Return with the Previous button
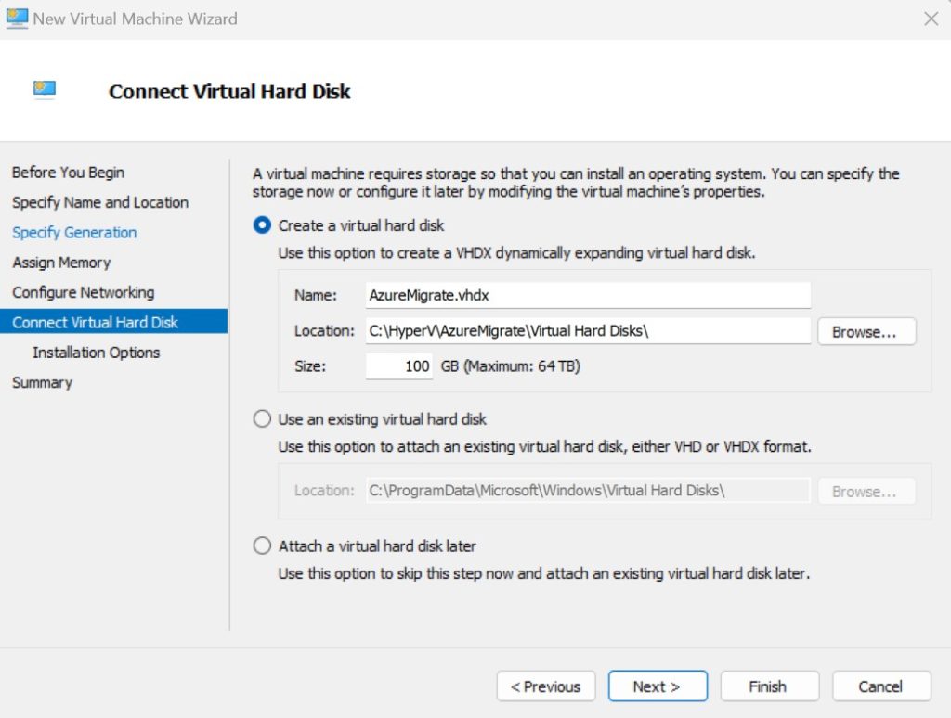Viewport: 951px width, 718px height. [x=546, y=686]
